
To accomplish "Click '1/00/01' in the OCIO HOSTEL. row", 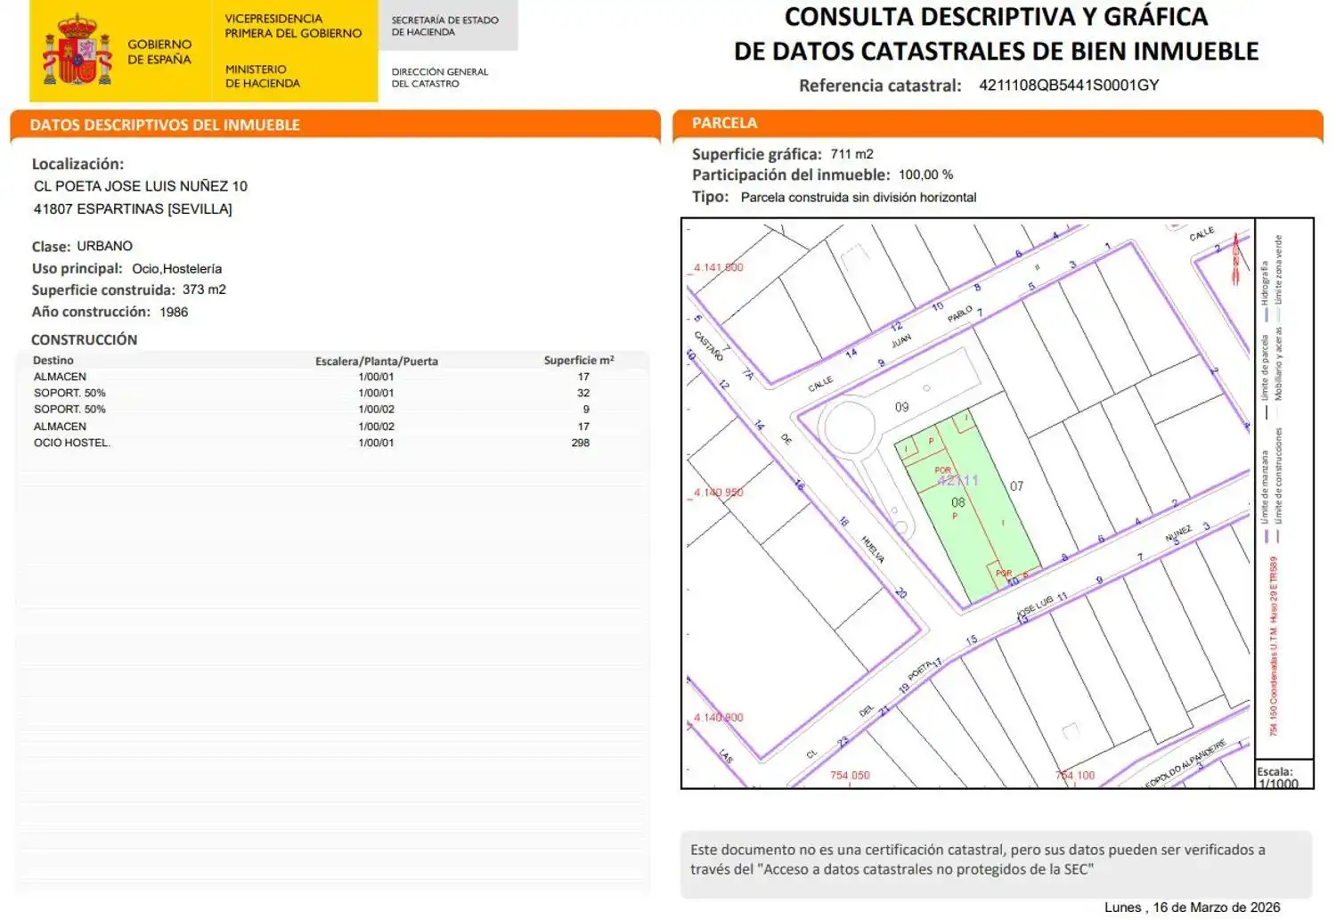I will pyautogui.click(x=376, y=443).
